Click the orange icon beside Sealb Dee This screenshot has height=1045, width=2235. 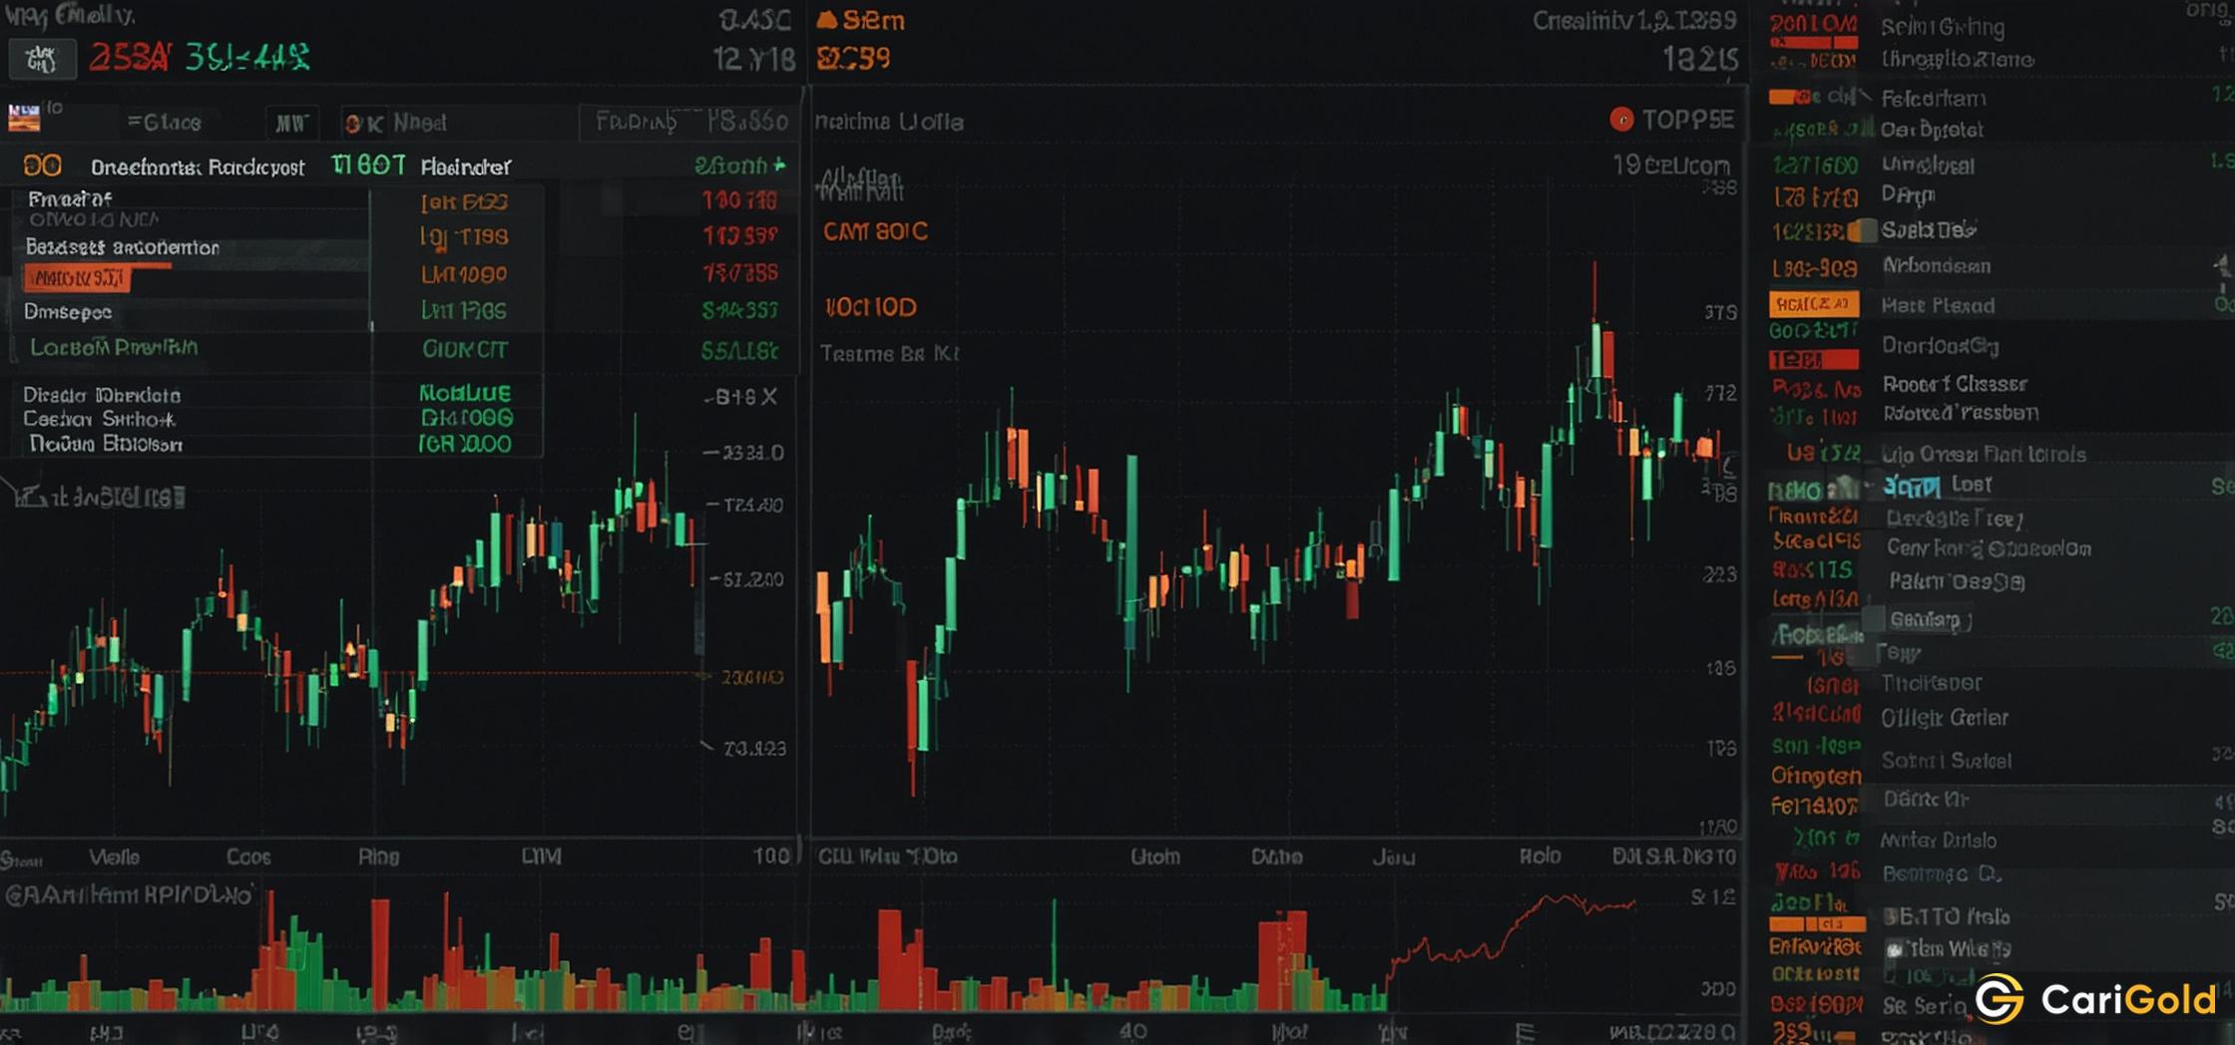click(x=1862, y=230)
